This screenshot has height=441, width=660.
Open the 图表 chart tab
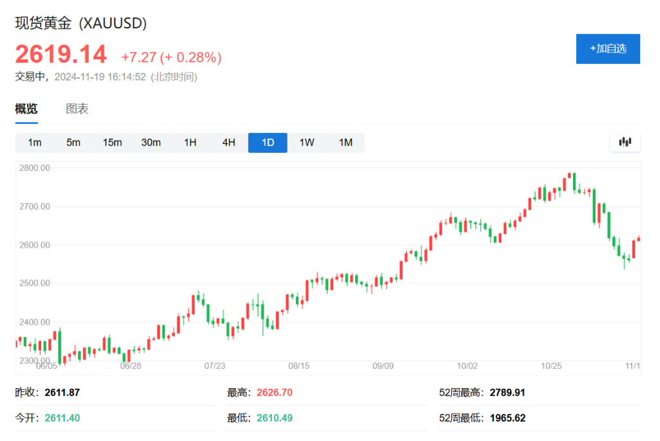[x=77, y=109]
